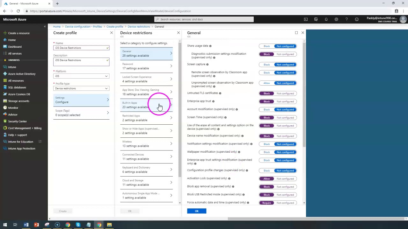
Task: Open Azure Active Directory in sidebar
Action: coord(22,74)
